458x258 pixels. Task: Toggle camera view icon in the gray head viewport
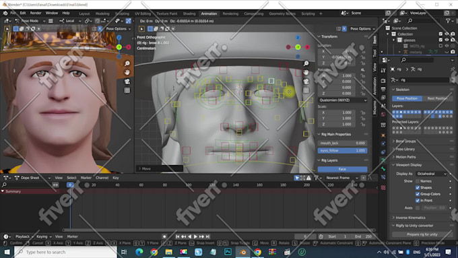306,82
